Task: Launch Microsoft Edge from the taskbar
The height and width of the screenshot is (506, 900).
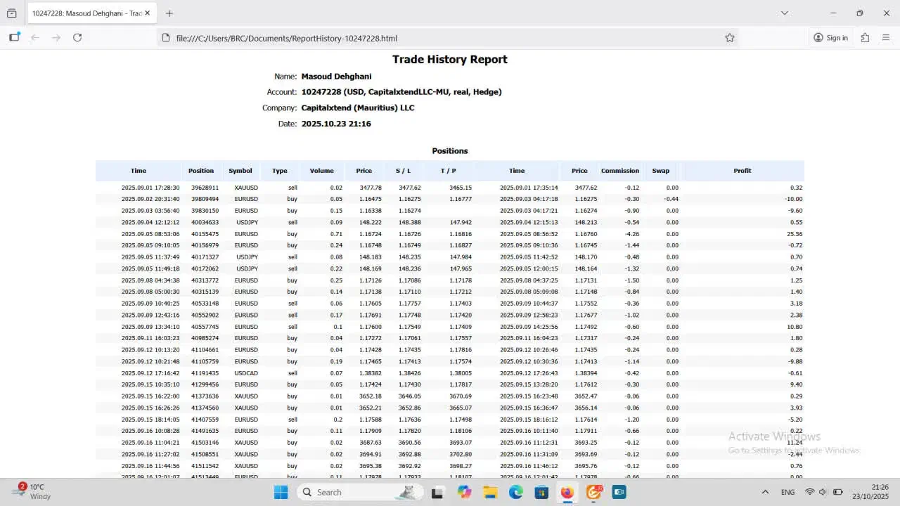Action: [x=515, y=493]
